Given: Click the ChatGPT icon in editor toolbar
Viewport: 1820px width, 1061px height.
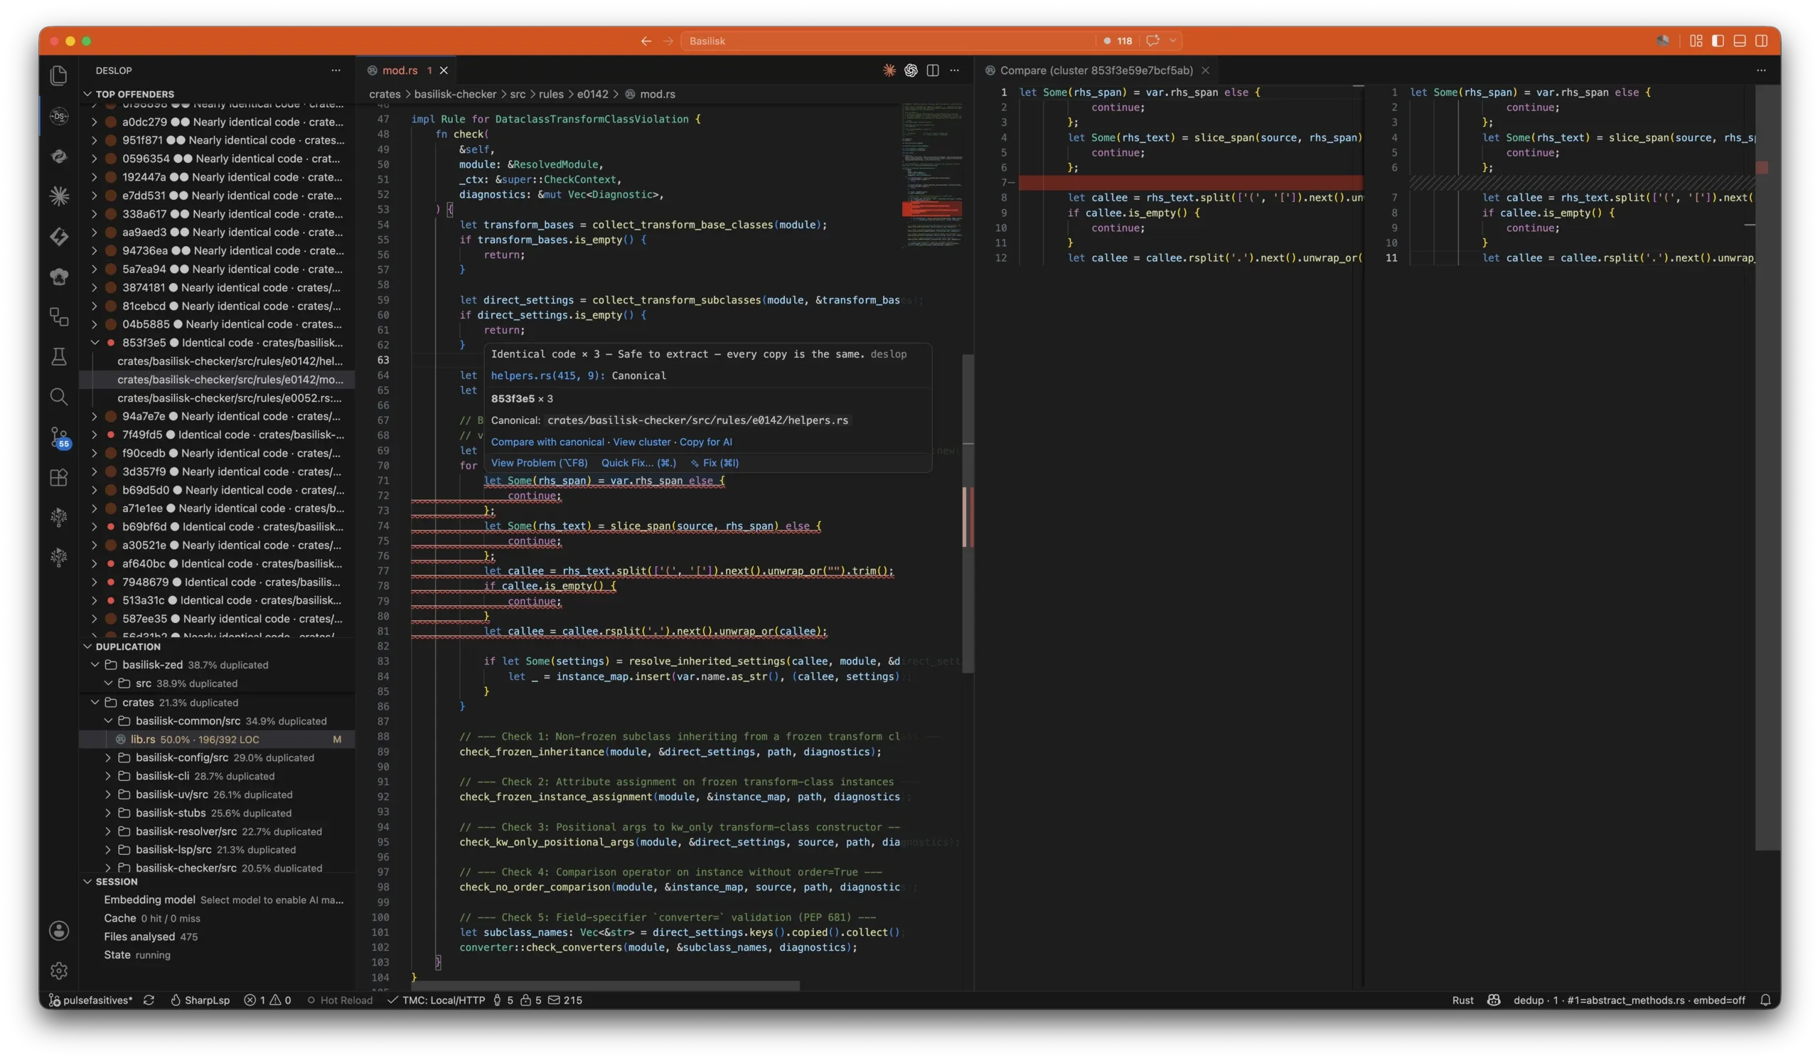Looking at the screenshot, I should [x=911, y=70].
